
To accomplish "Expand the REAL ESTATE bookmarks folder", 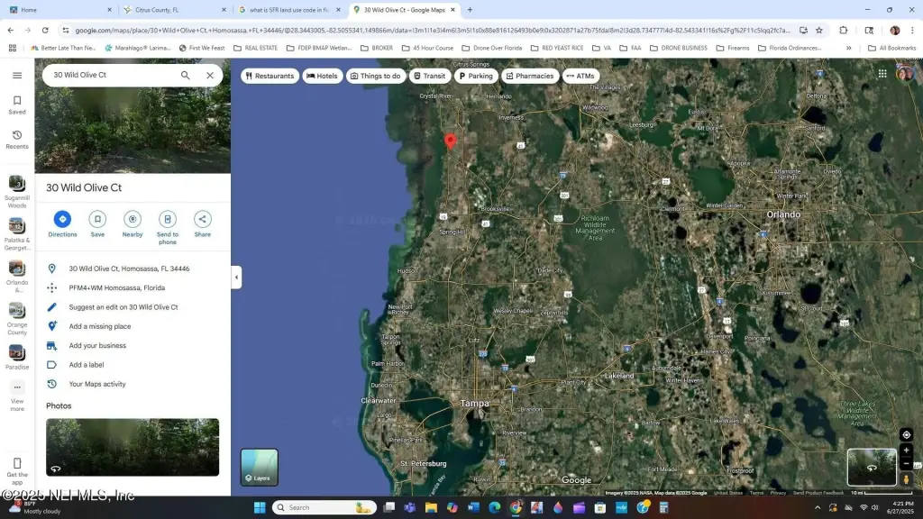I will 255,48.
